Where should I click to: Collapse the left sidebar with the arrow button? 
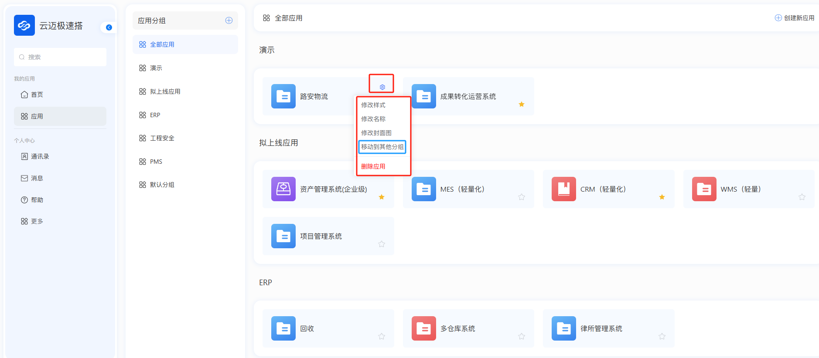click(x=109, y=27)
